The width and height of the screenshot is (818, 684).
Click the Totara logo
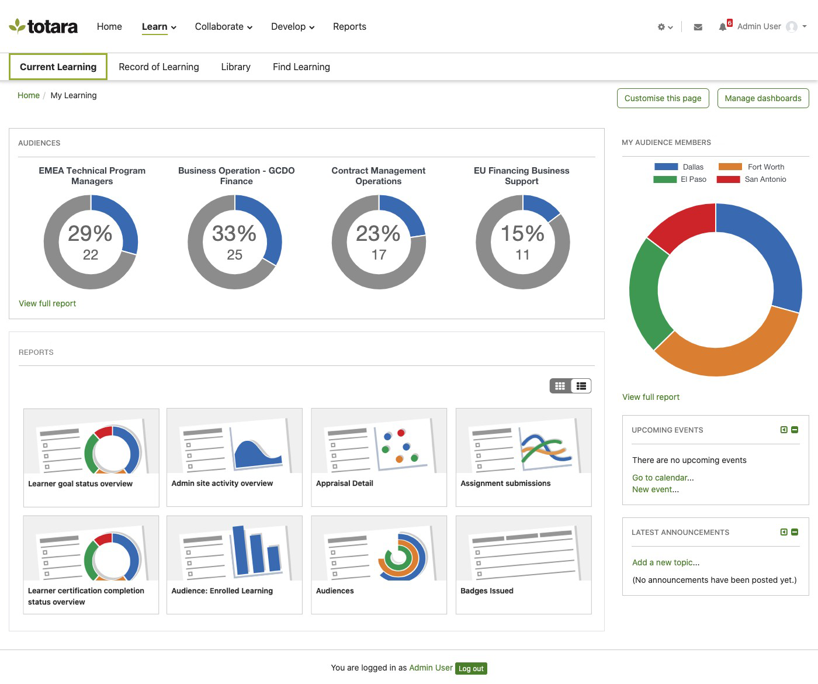[44, 26]
